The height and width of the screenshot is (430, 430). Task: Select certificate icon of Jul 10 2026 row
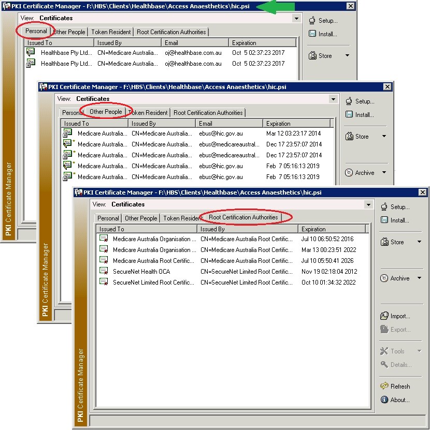point(104,260)
